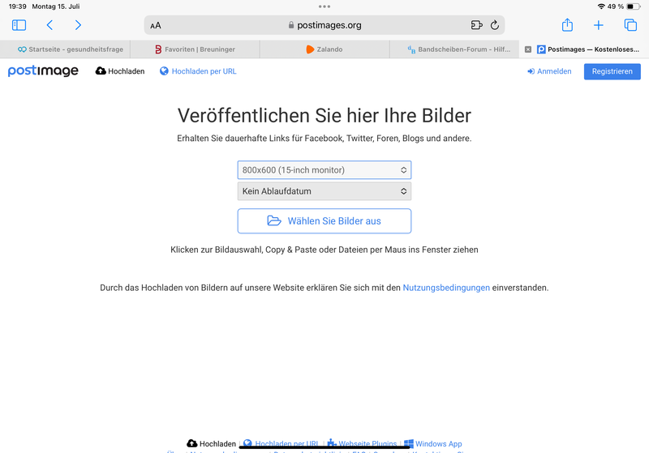Go forward to next page
The height and width of the screenshot is (453, 649).
[78, 25]
